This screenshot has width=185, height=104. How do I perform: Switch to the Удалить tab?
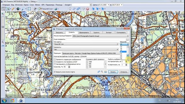pyautogui.click(x=96, y=32)
